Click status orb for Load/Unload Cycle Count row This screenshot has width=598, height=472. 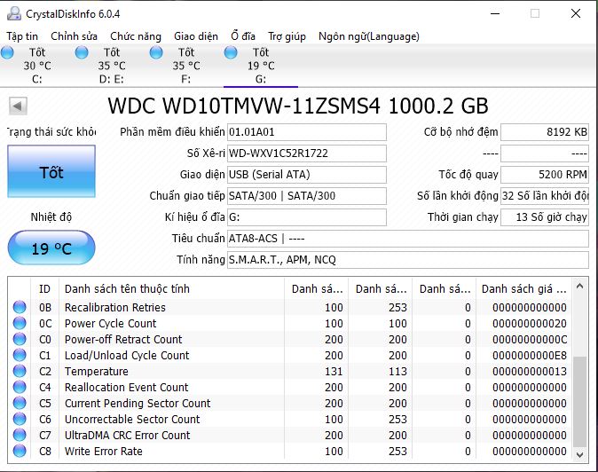tap(20, 355)
